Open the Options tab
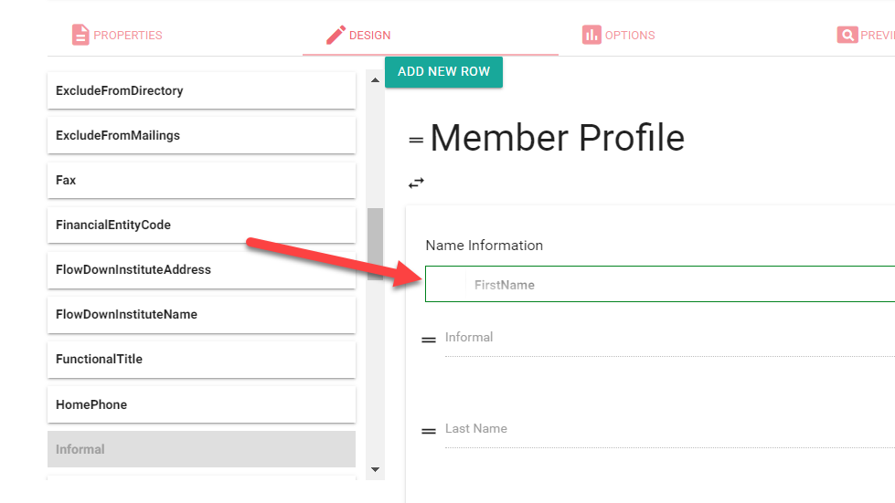This screenshot has width=895, height=503. 629,36
